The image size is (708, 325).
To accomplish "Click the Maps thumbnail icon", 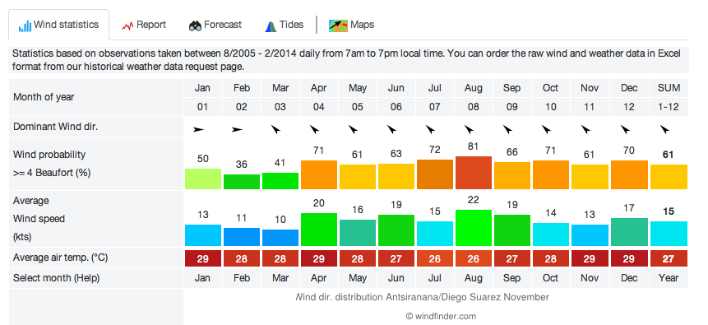I will [338, 26].
